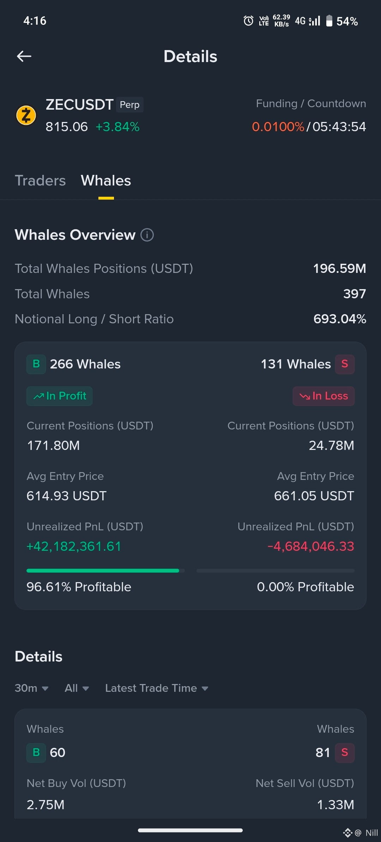Tap the 0.0100% funding rate value

point(278,127)
